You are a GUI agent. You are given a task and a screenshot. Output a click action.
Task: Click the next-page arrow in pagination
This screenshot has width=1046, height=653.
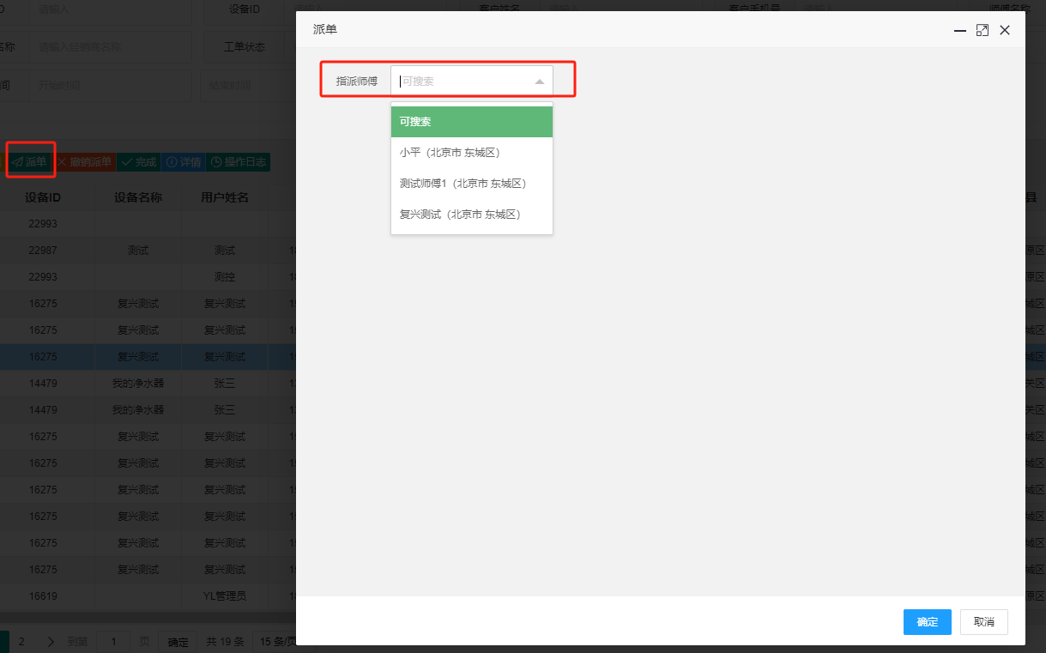[51, 642]
